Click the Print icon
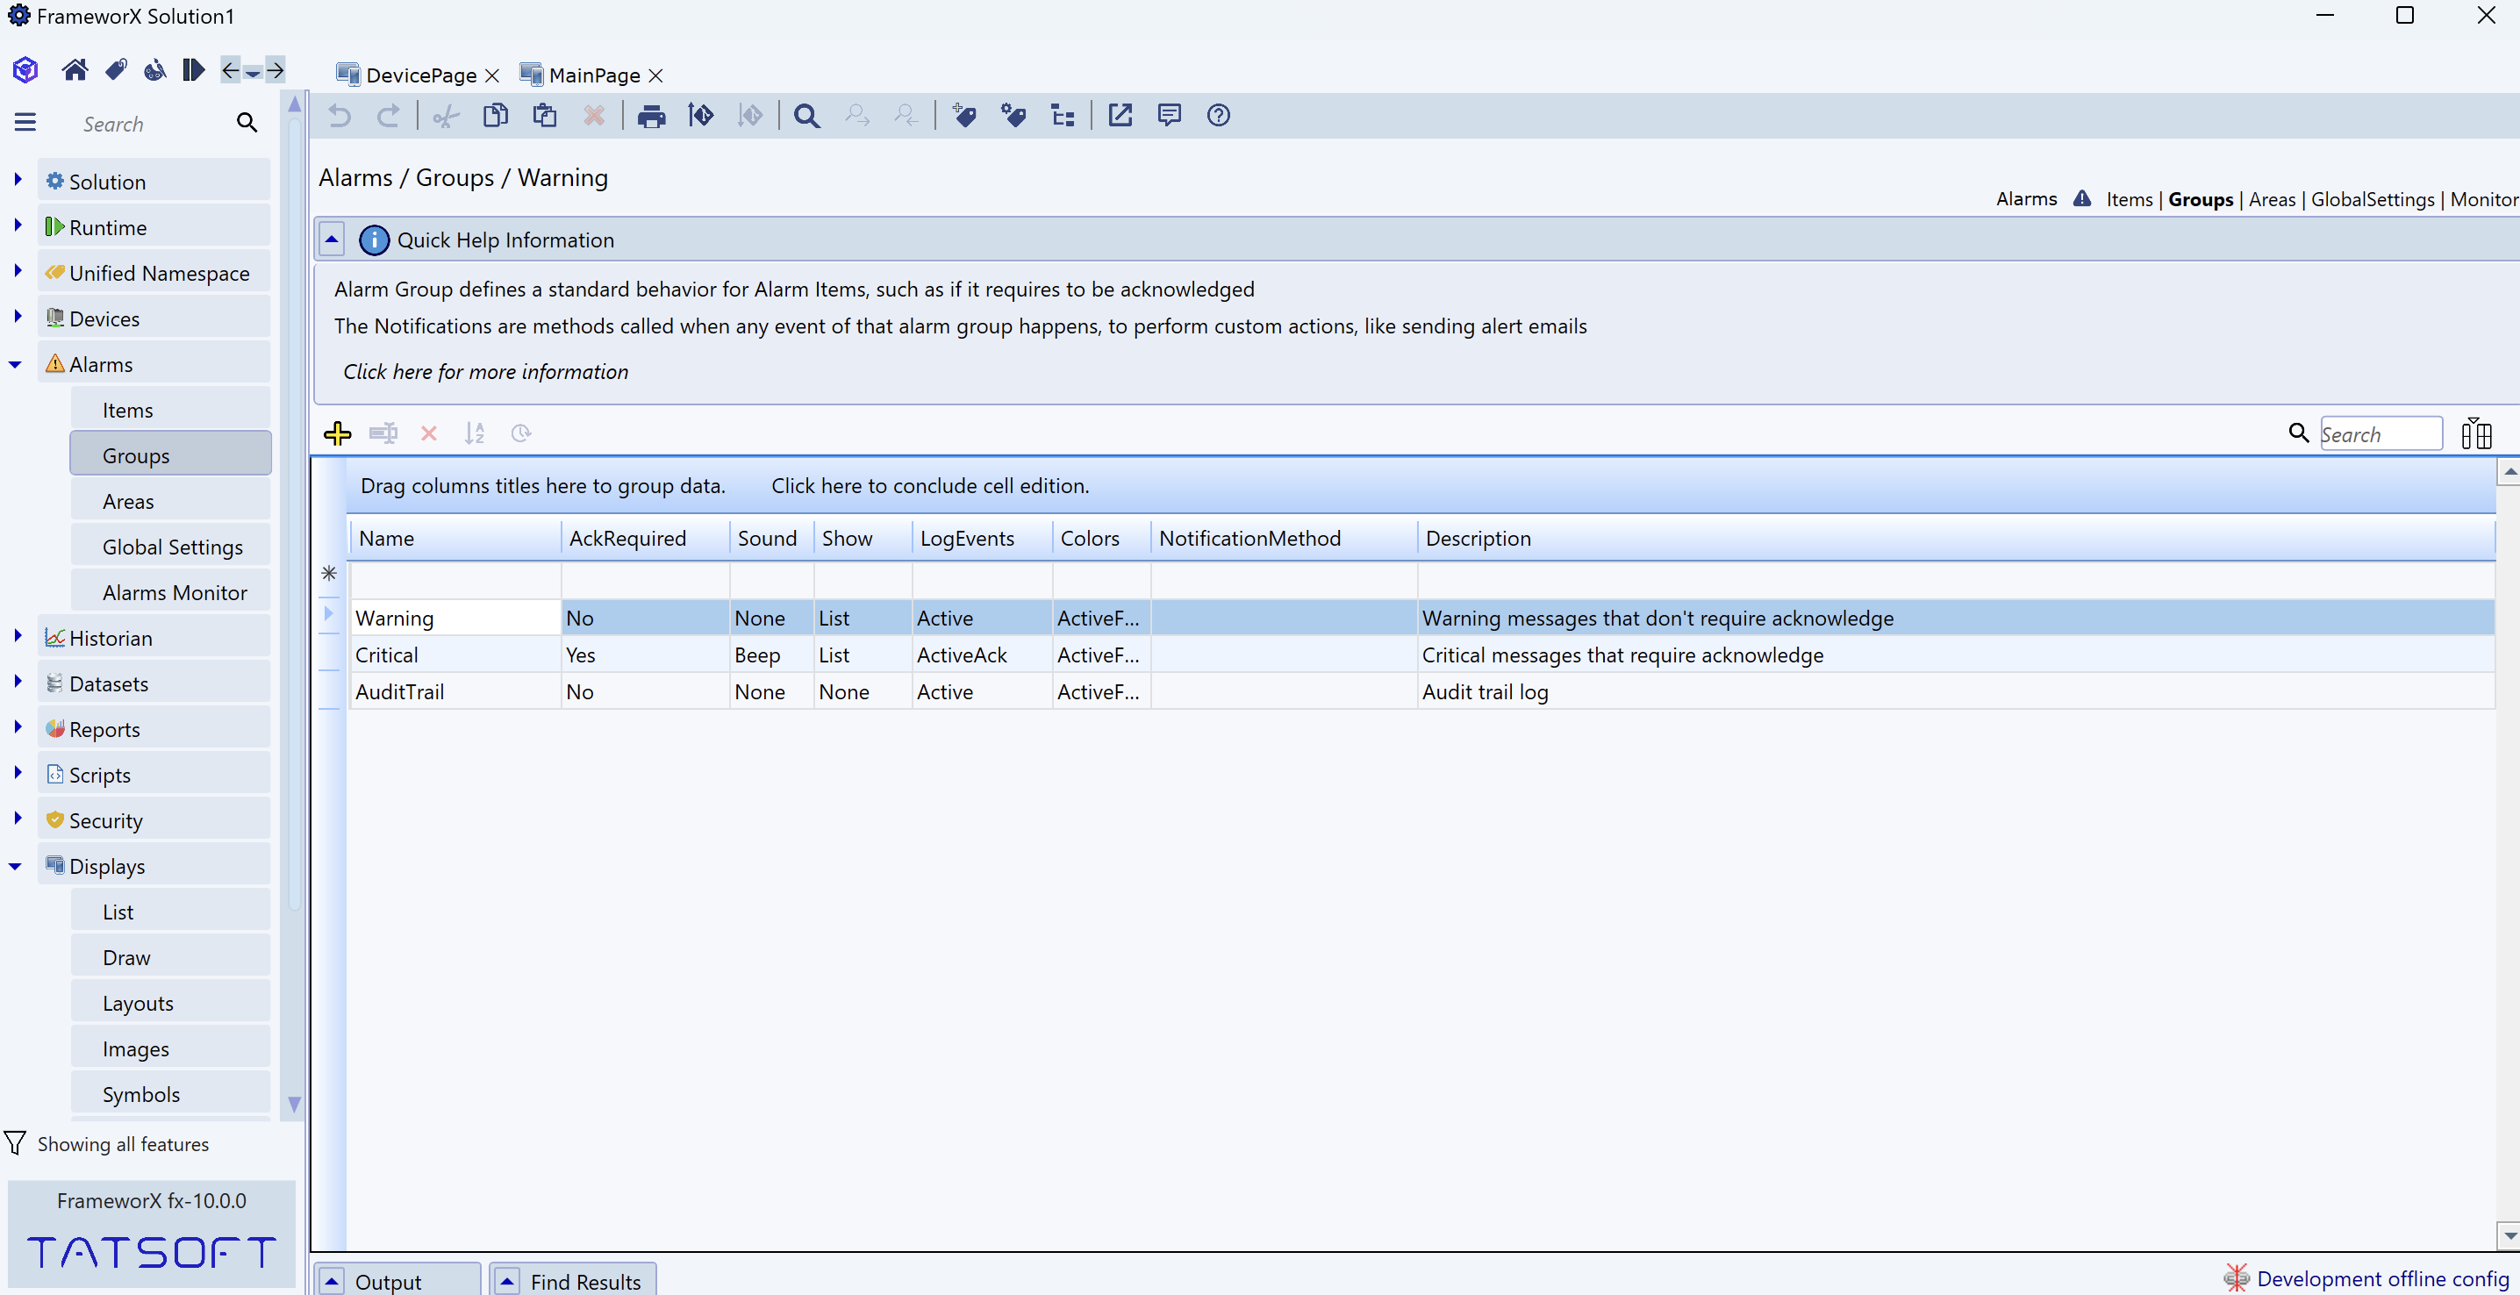 (652, 116)
